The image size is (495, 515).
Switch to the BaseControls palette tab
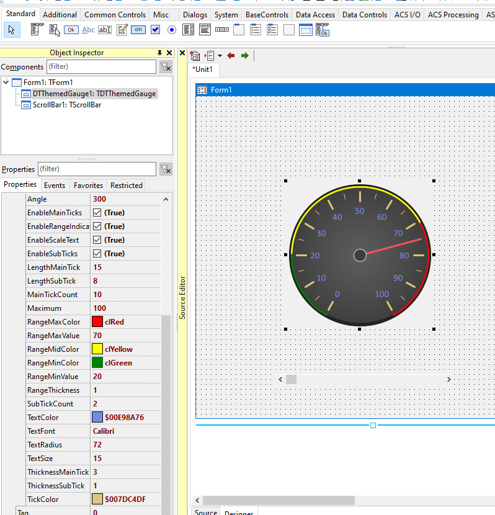click(267, 15)
